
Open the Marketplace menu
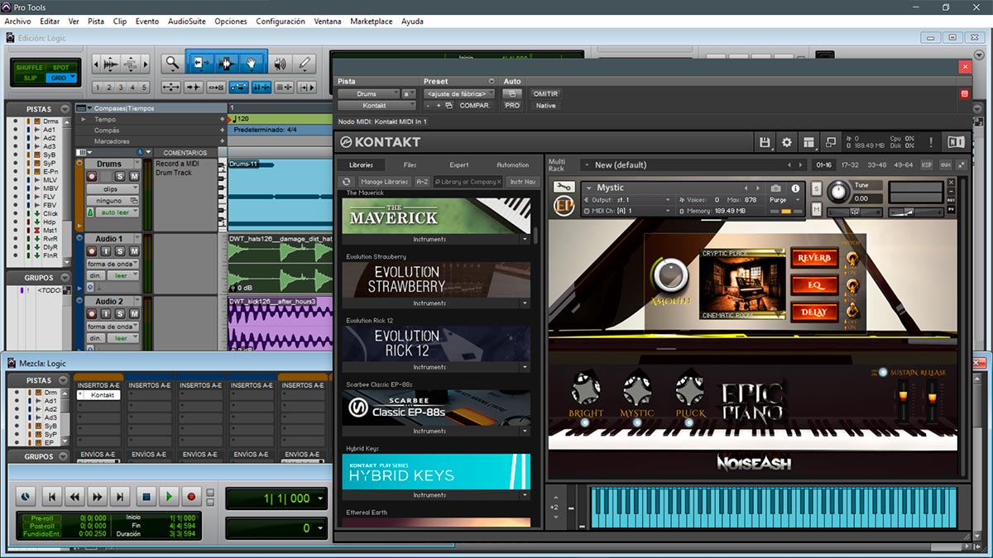click(372, 21)
